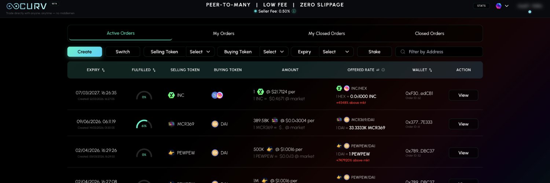Viewport: 550px width, 183px height.
Task: Click the Create button
Action: pos(85,52)
